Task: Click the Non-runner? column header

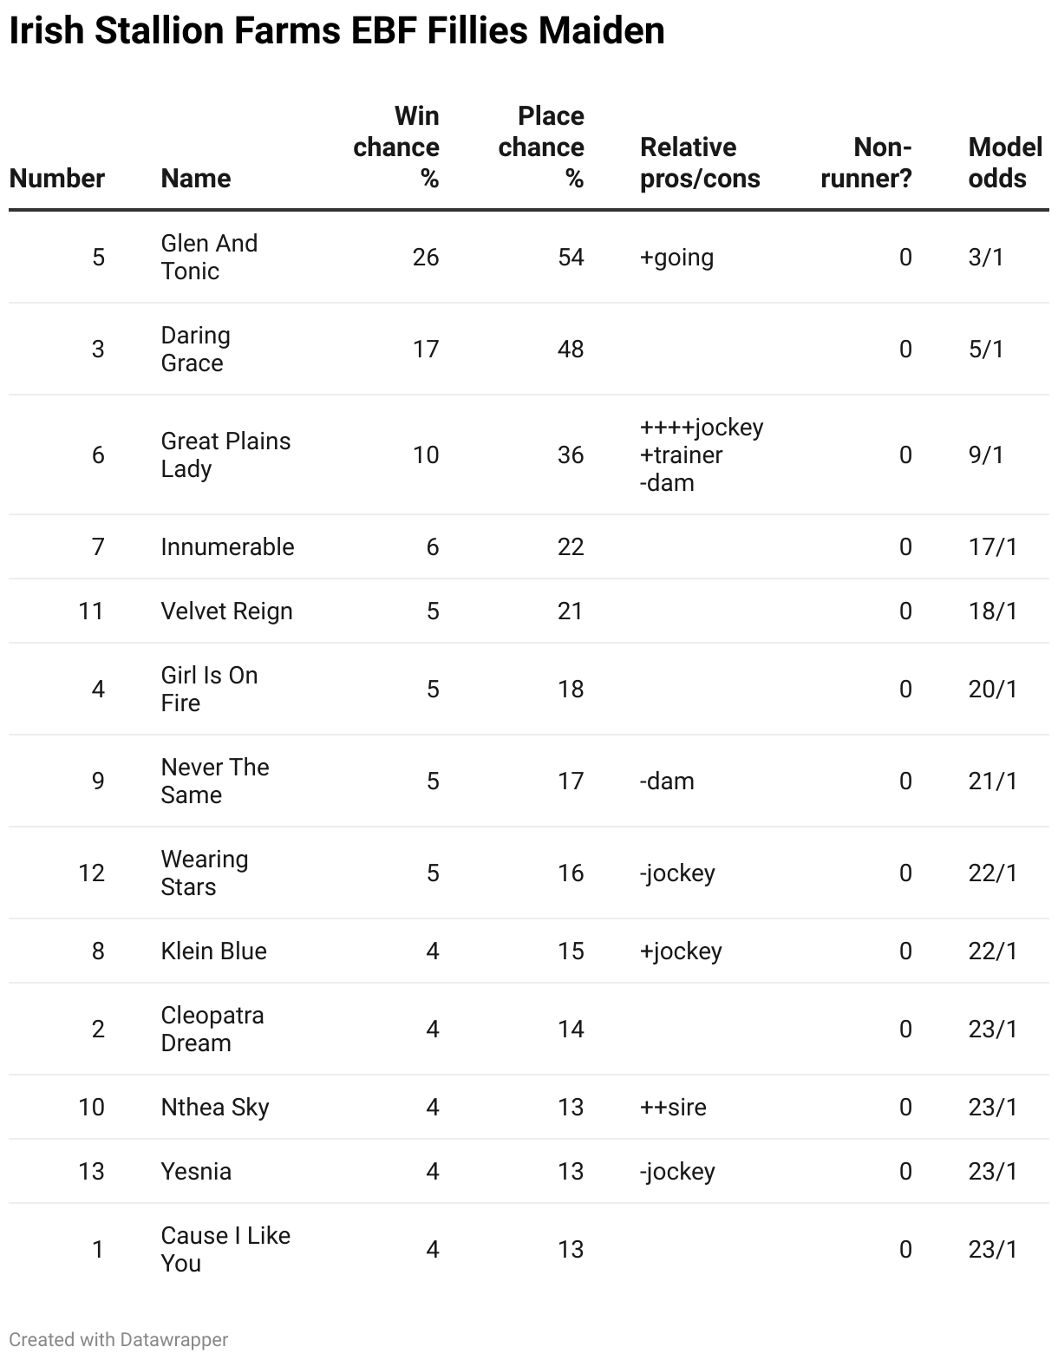Action: (x=866, y=162)
